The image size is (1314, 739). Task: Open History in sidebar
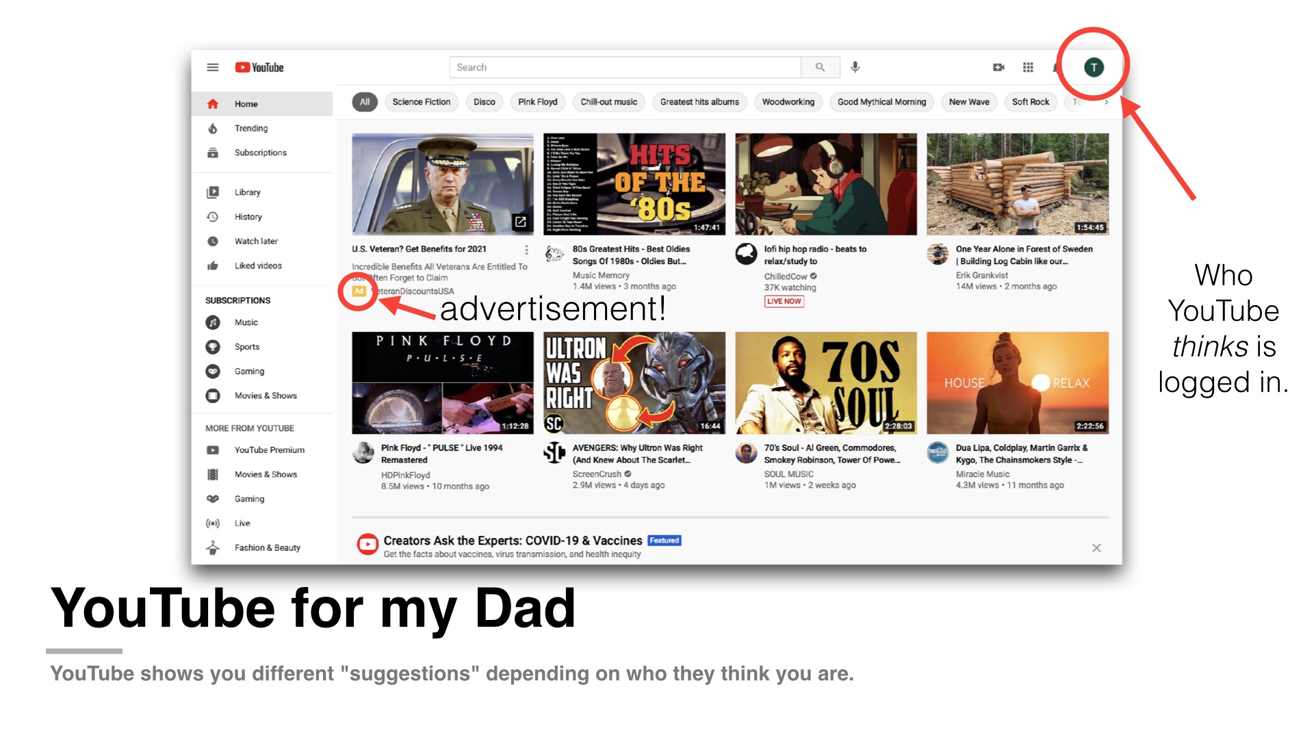(x=263, y=217)
